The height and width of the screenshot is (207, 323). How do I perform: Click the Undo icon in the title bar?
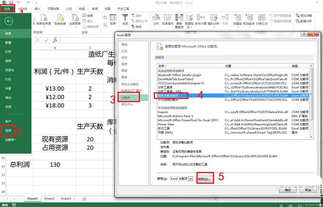[19, 3]
